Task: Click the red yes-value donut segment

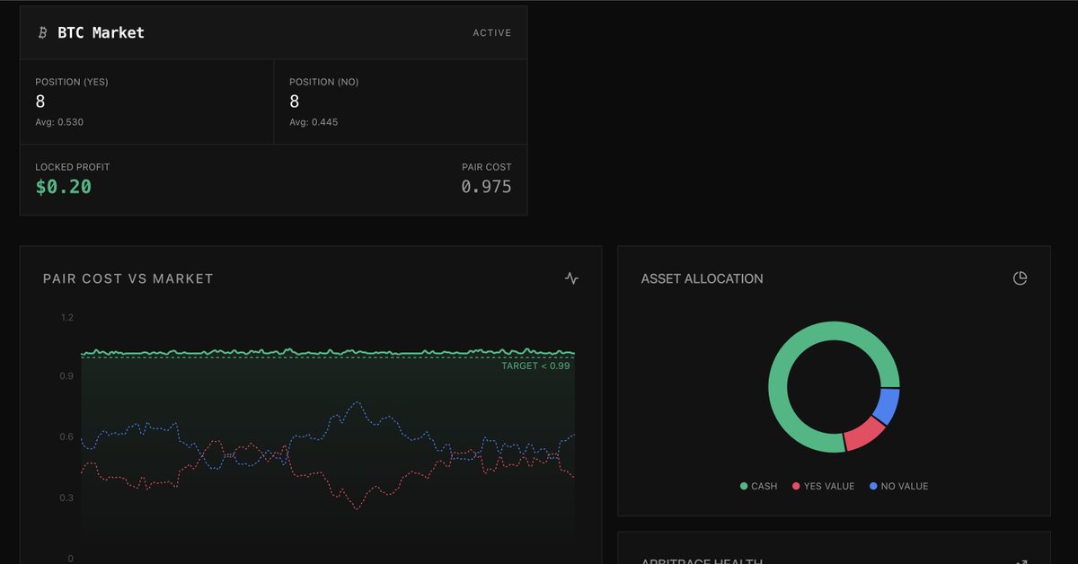Action: click(x=862, y=436)
